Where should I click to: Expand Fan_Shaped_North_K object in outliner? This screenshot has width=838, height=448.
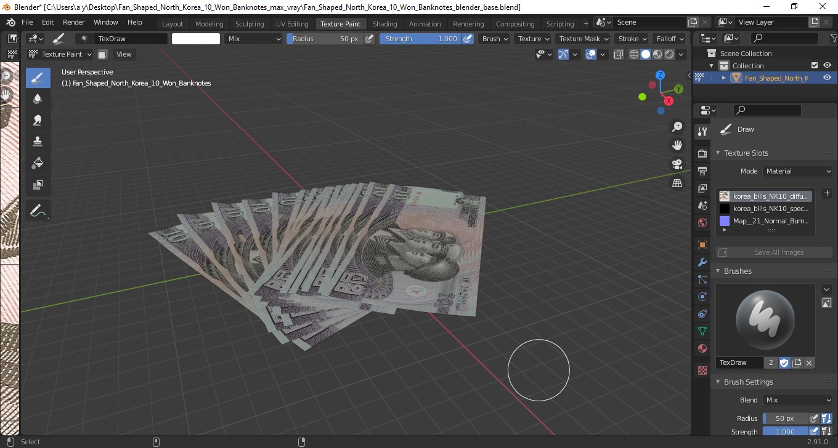[724, 78]
